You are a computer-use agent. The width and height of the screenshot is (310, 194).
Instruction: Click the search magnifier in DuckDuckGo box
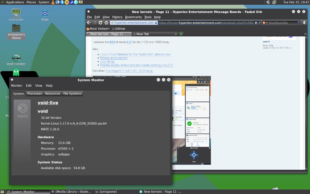click(299, 23)
